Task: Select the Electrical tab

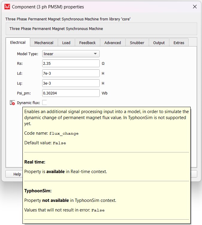Action: click(18, 42)
